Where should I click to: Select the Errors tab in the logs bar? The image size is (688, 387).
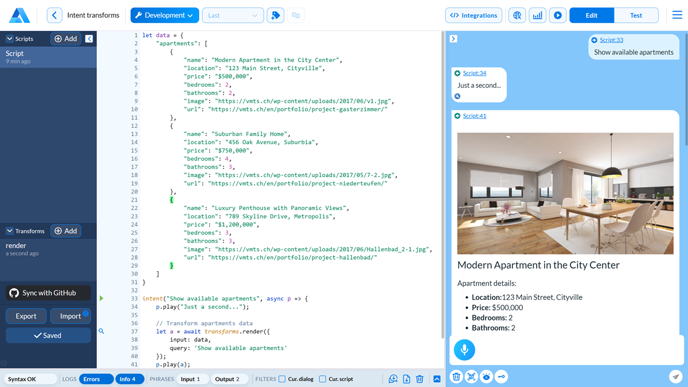[x=95, y=379]
